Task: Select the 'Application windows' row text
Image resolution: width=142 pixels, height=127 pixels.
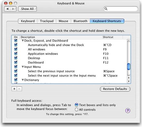Action: coord(43,54)
